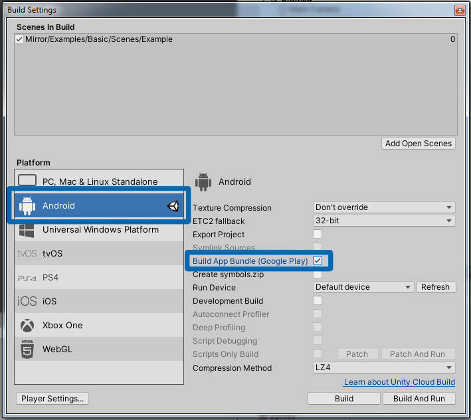Click the Xbox One logo icon

pos(27,326)
